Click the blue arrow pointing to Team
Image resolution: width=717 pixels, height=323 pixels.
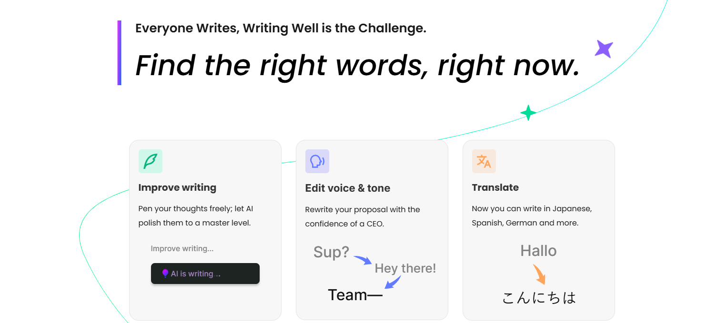pos(393,282)
